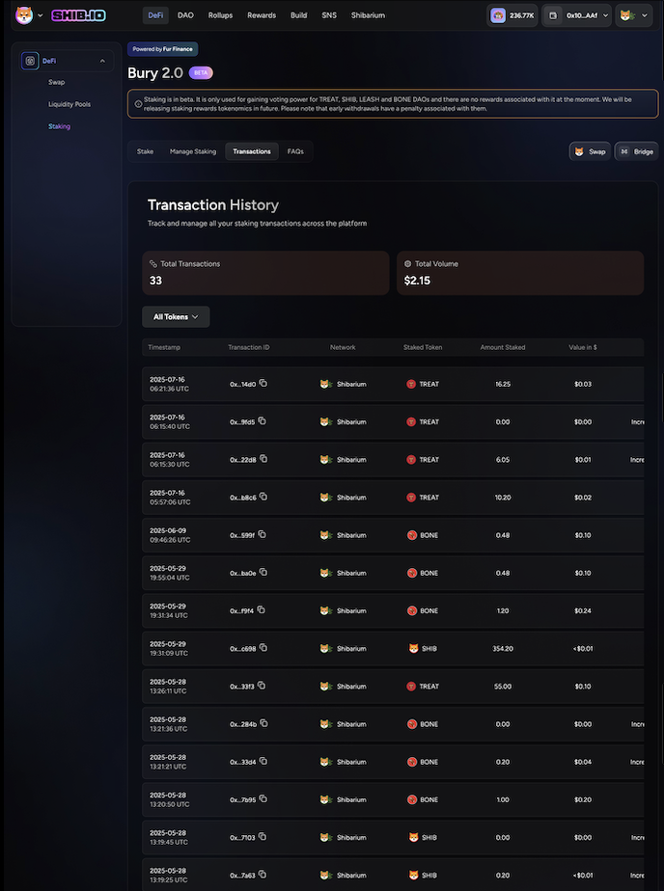The image size is (664, 891).
Task: Copy transaction ID 0x..33f3
Action: point(262,686)
